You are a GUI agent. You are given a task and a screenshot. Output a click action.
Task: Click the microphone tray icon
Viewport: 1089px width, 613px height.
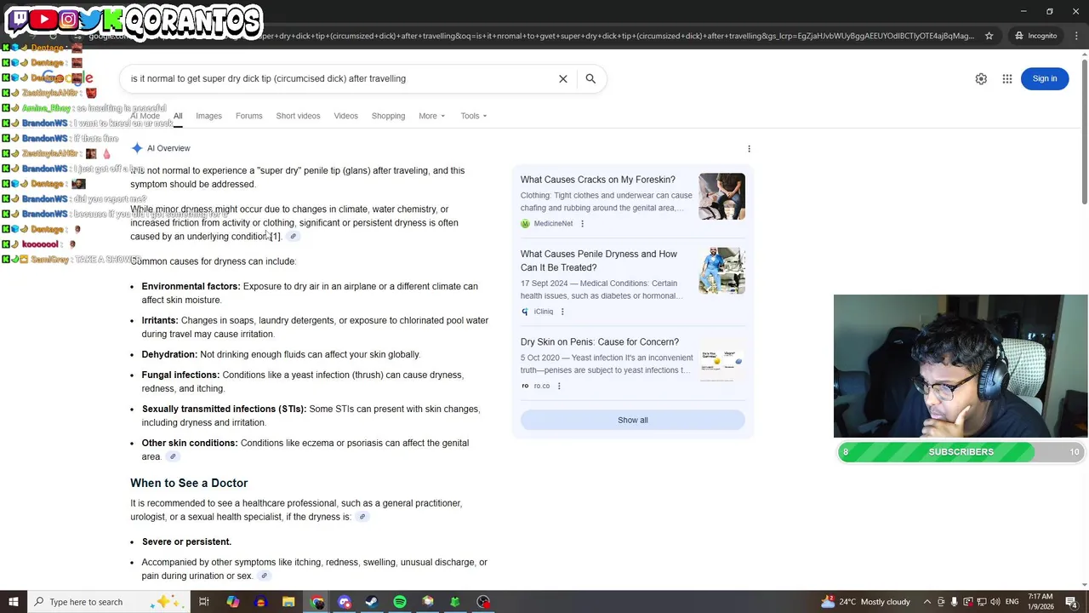[954, 602]
